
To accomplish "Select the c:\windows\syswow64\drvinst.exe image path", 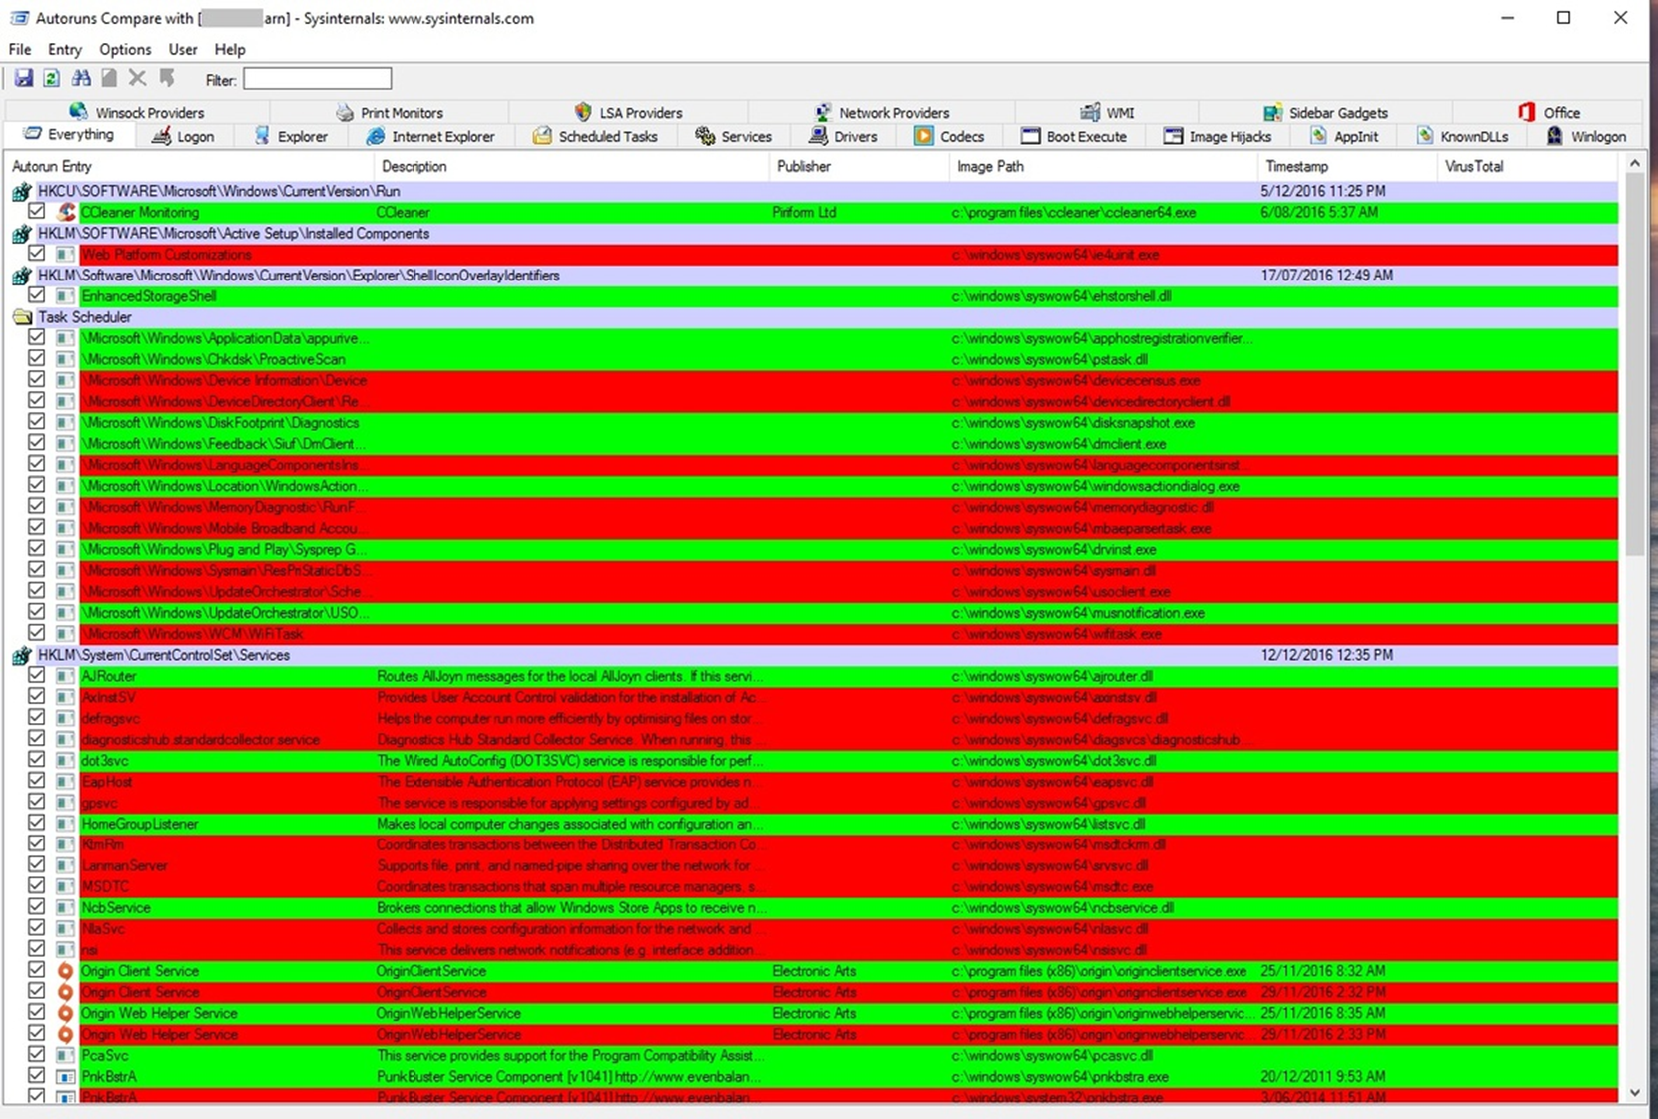I will point(1054,550).
